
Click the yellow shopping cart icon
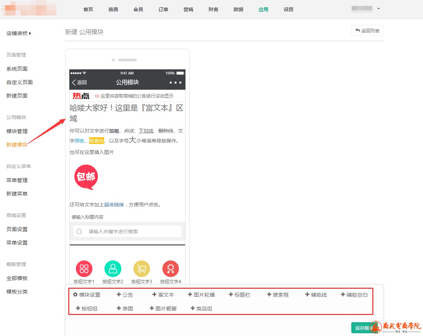[142, 269]
